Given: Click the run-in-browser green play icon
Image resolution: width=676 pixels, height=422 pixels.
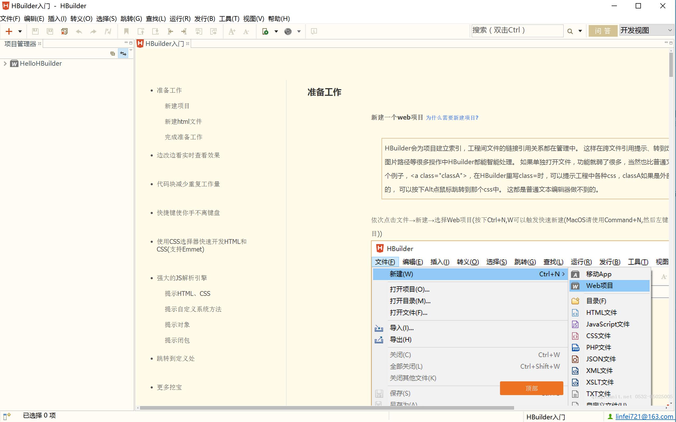Looking at the screenshot, I should click(x=265, y=31).
